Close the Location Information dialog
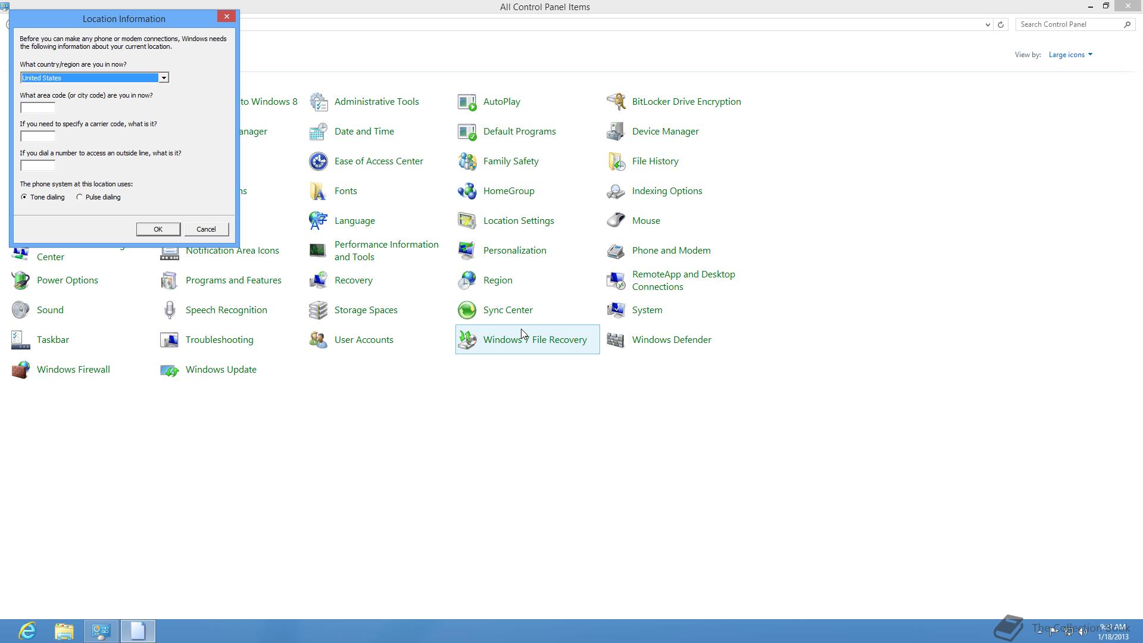 [227, 17]
